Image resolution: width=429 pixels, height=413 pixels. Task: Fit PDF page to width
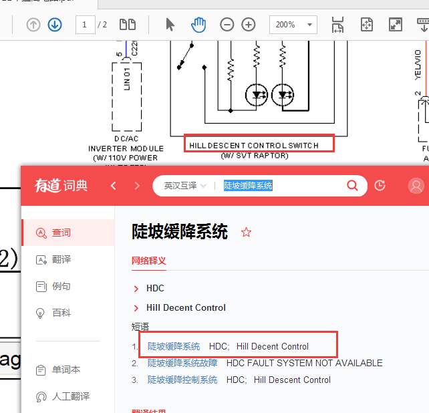(337, 25)
